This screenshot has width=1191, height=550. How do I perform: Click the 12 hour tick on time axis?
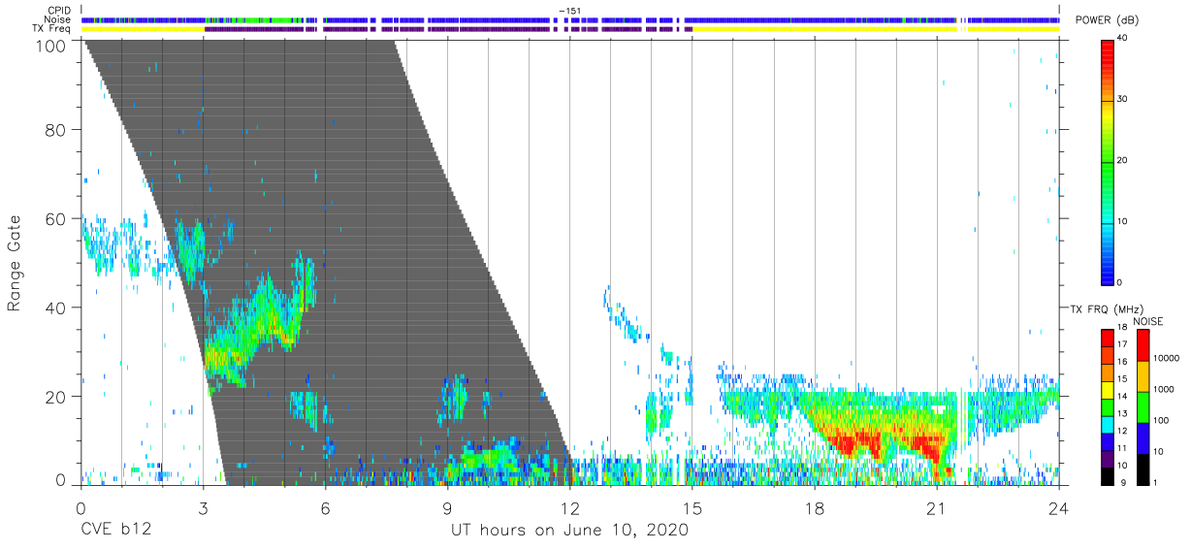click(570, 507)
